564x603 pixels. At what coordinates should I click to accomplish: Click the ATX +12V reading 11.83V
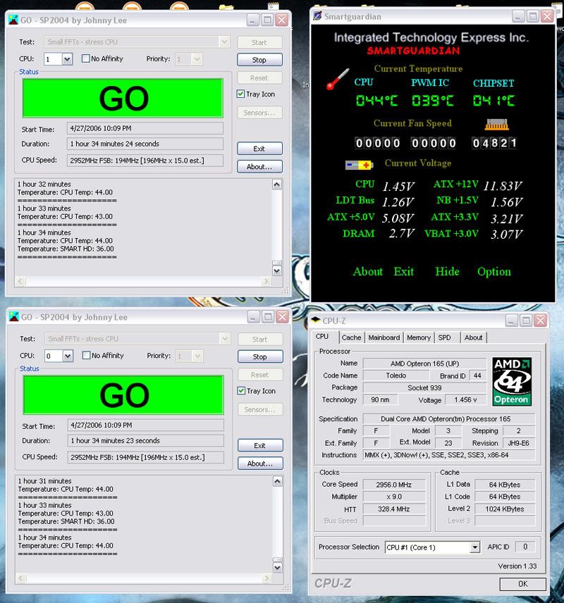pos(503,186)
